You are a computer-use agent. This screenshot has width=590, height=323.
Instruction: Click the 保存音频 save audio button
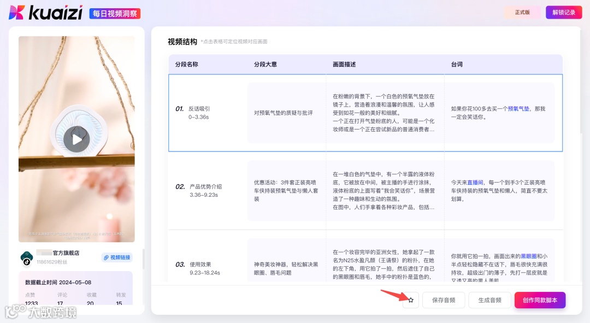point(443,299)
